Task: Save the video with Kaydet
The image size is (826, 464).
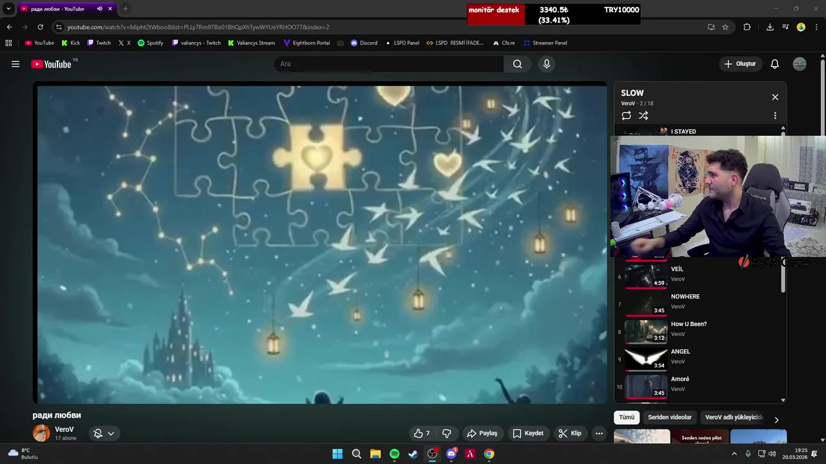Action: pyautogui.click(x=529, y=433)
